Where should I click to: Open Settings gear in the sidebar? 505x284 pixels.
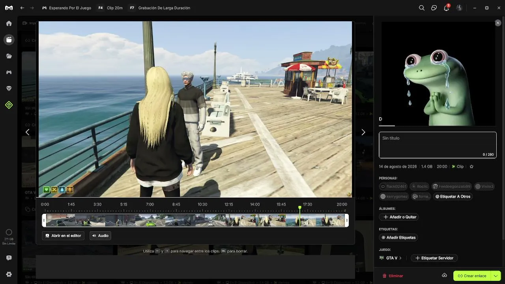[x=9, y=275]
